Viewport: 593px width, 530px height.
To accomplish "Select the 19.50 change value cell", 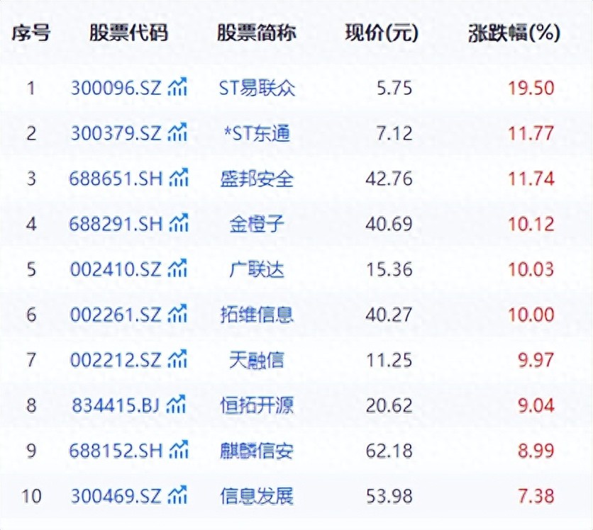I will (x=530, y=88).
